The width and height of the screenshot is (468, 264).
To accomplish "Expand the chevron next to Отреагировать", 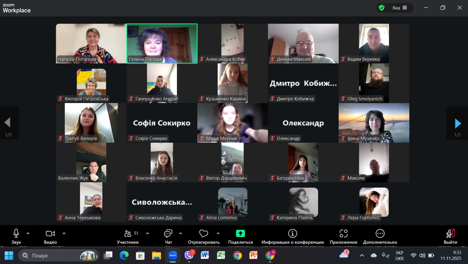I will [218, 233].
